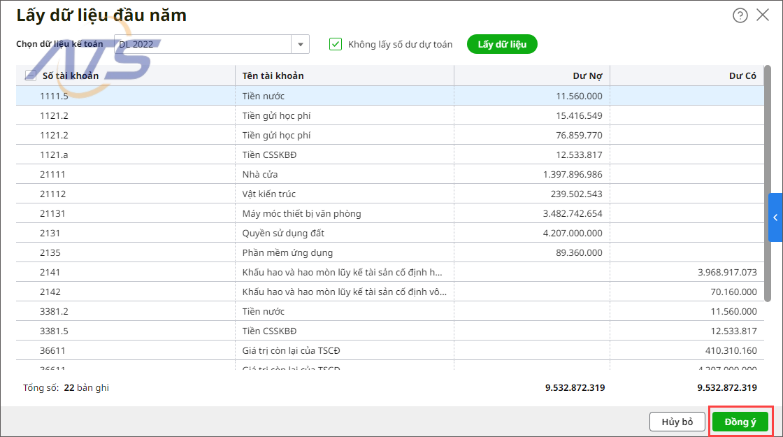Click the Tên tài khoản column header

tap(273, 76)
